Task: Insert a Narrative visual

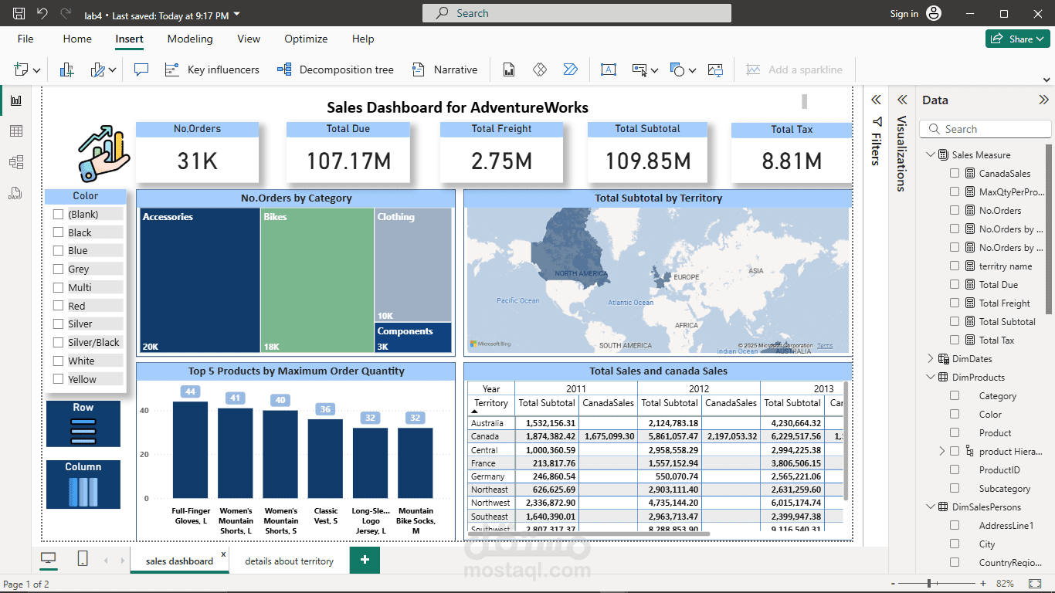Action: coord(445,69)
